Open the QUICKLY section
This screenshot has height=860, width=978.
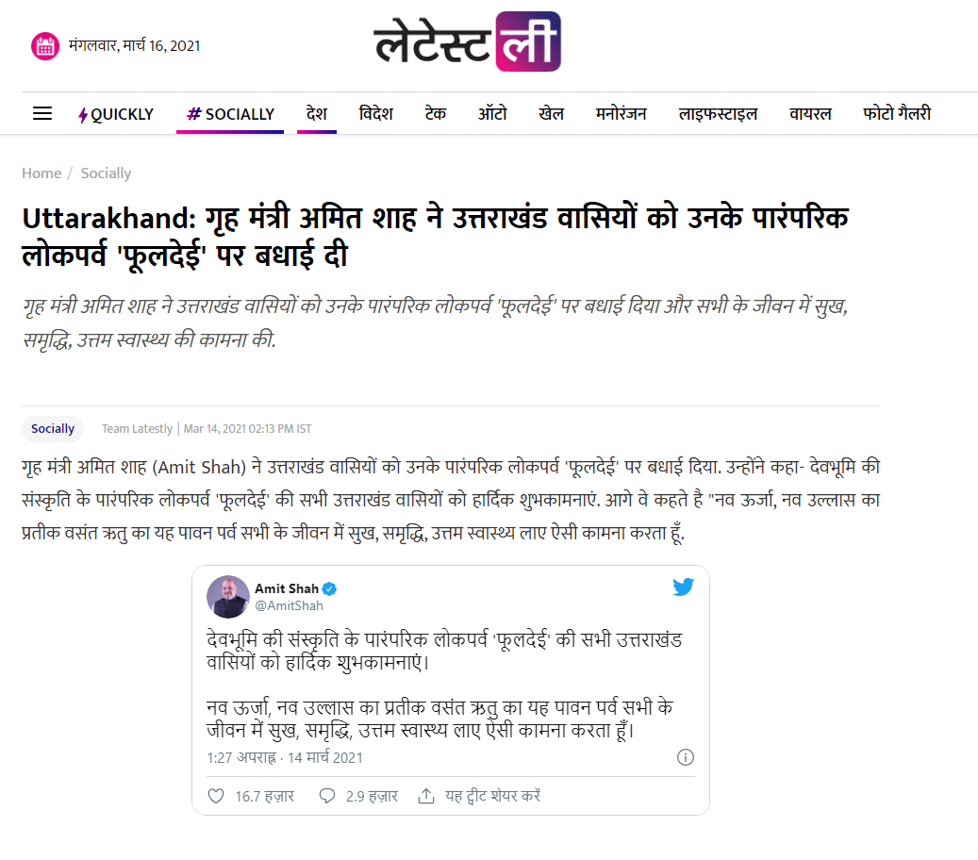(x=115, y=115)
